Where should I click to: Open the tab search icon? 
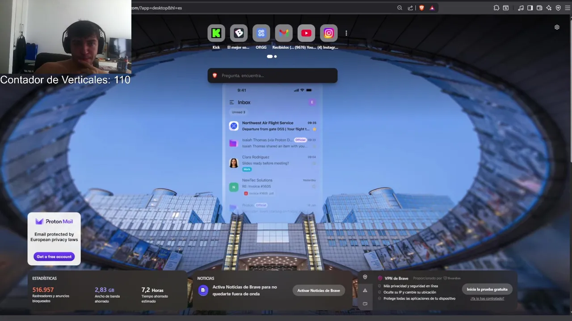point(506,8)
